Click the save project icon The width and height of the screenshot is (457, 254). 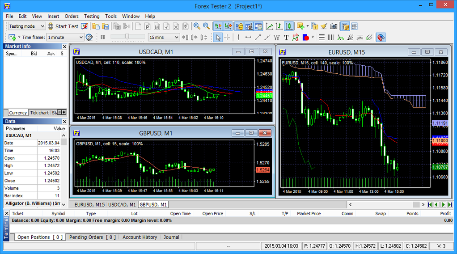105,26
